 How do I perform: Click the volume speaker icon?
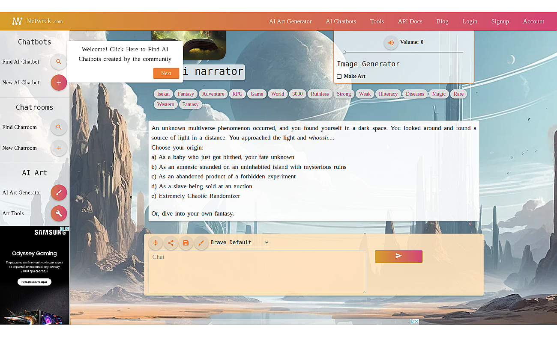(391, 42)
